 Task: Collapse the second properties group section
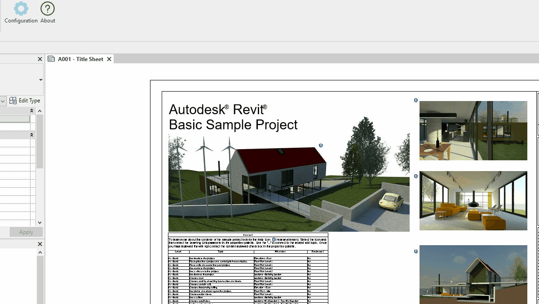(31, 135)
